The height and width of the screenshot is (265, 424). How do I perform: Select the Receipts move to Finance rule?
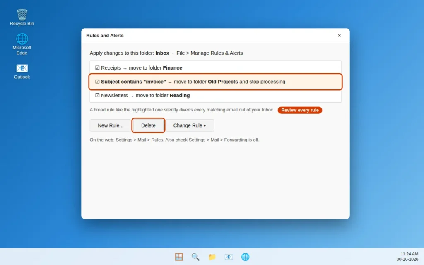point(215,68)
